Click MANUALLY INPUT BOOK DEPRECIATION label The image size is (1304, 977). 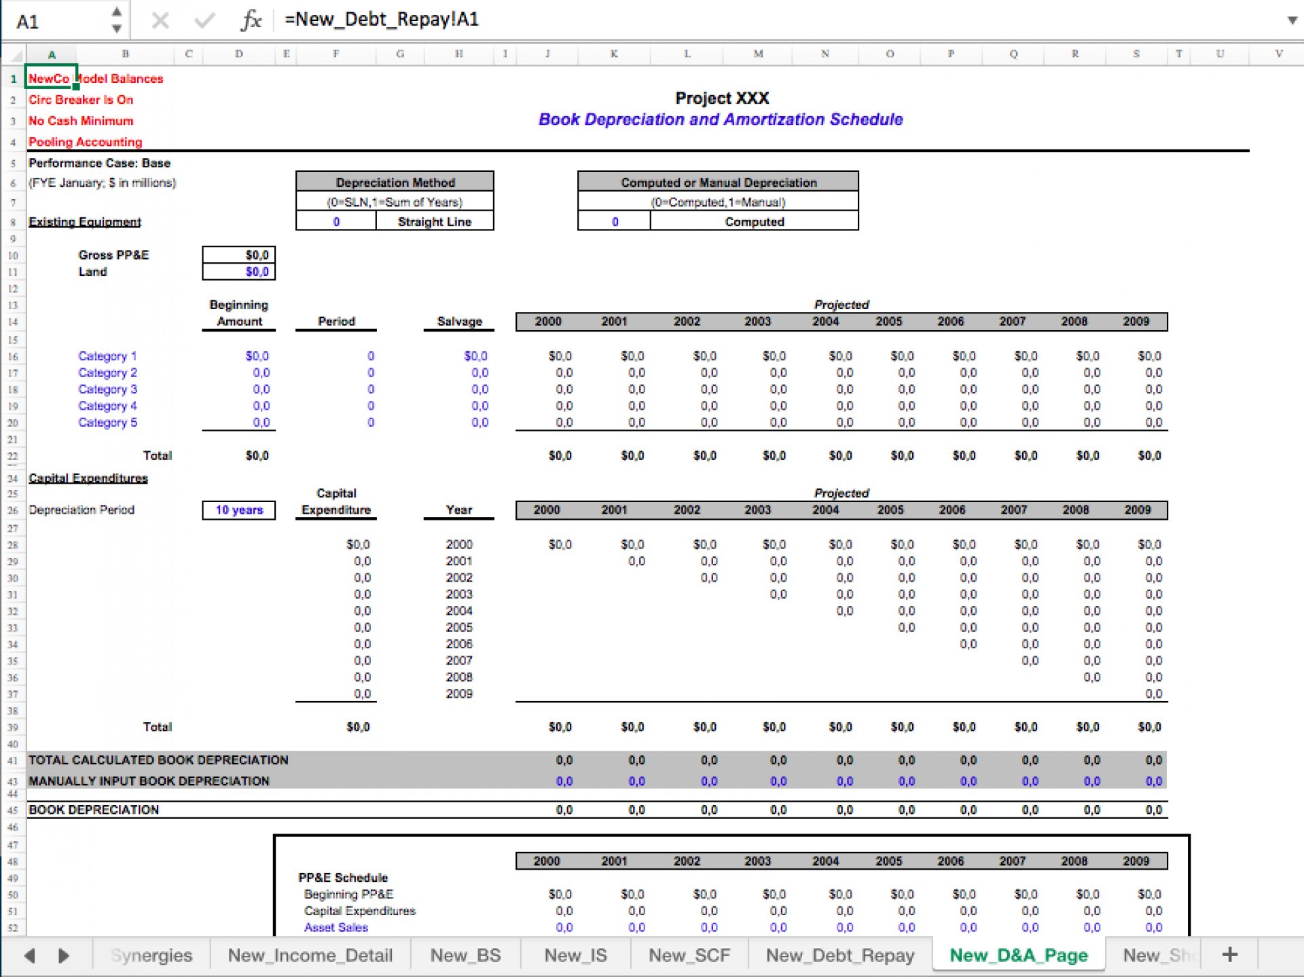point(149,781)
